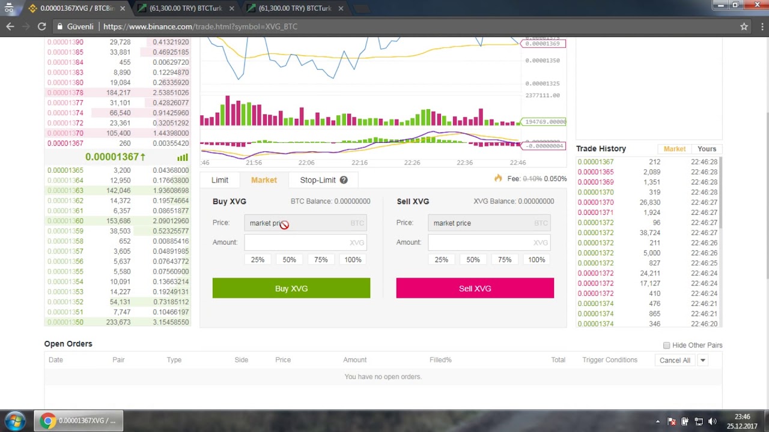Bookmark page with the star icon

click(x=744, y=26)
